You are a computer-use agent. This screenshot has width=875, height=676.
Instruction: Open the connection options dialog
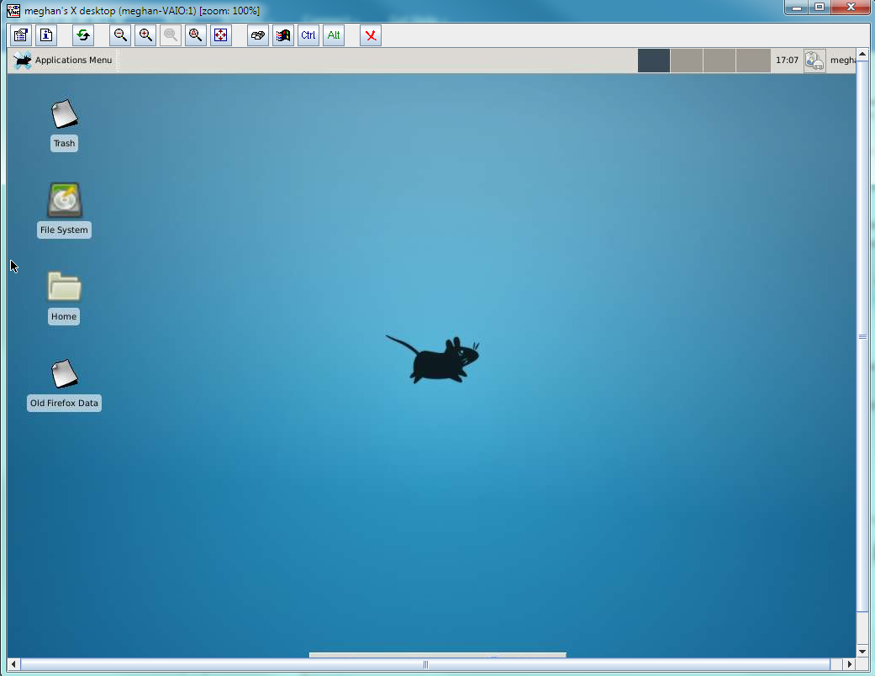pyautogui.click(x=20, y=35)
